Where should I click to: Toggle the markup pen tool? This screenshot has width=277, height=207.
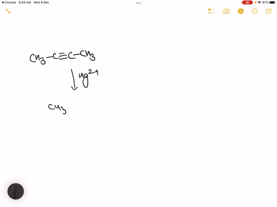241,11
